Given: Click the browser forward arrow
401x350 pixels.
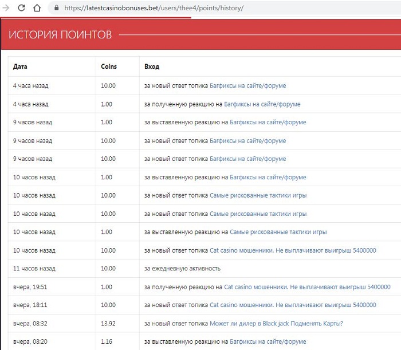Looking at the screenshot, I should 6,9.
